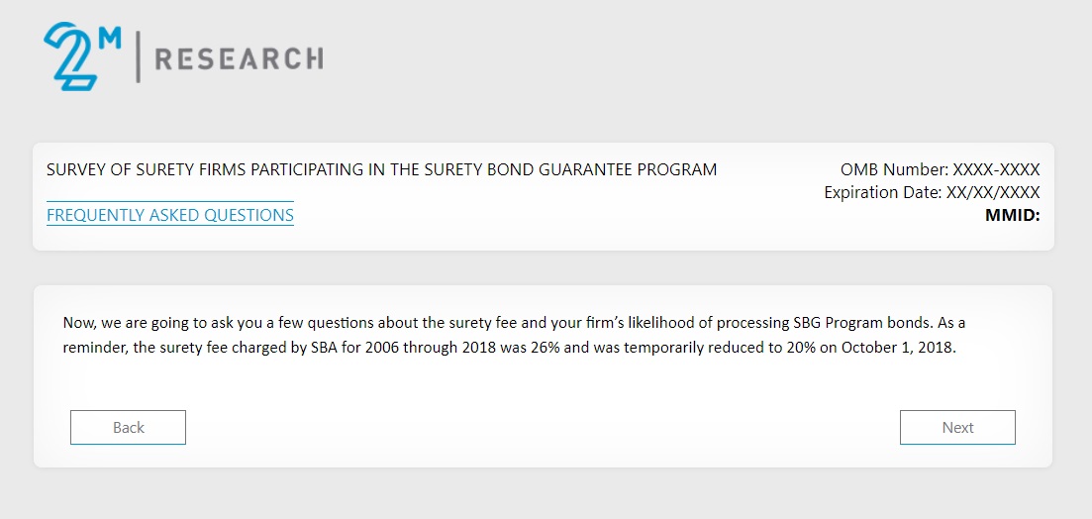Viewport: 1092px width, 519px height.
Task: Click the RESEARCH wordmark in the header
Action: pyautogui.click(x=239, y=59)
